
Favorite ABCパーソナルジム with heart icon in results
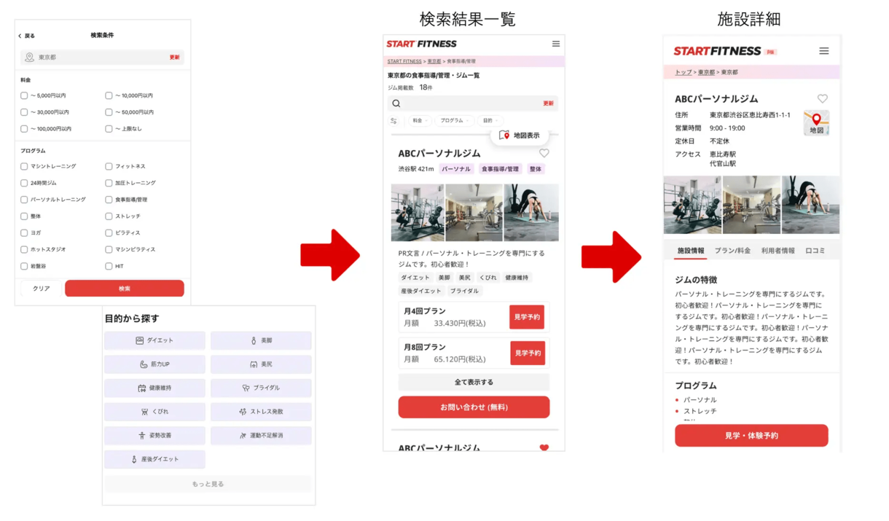[x=544, y=153]
